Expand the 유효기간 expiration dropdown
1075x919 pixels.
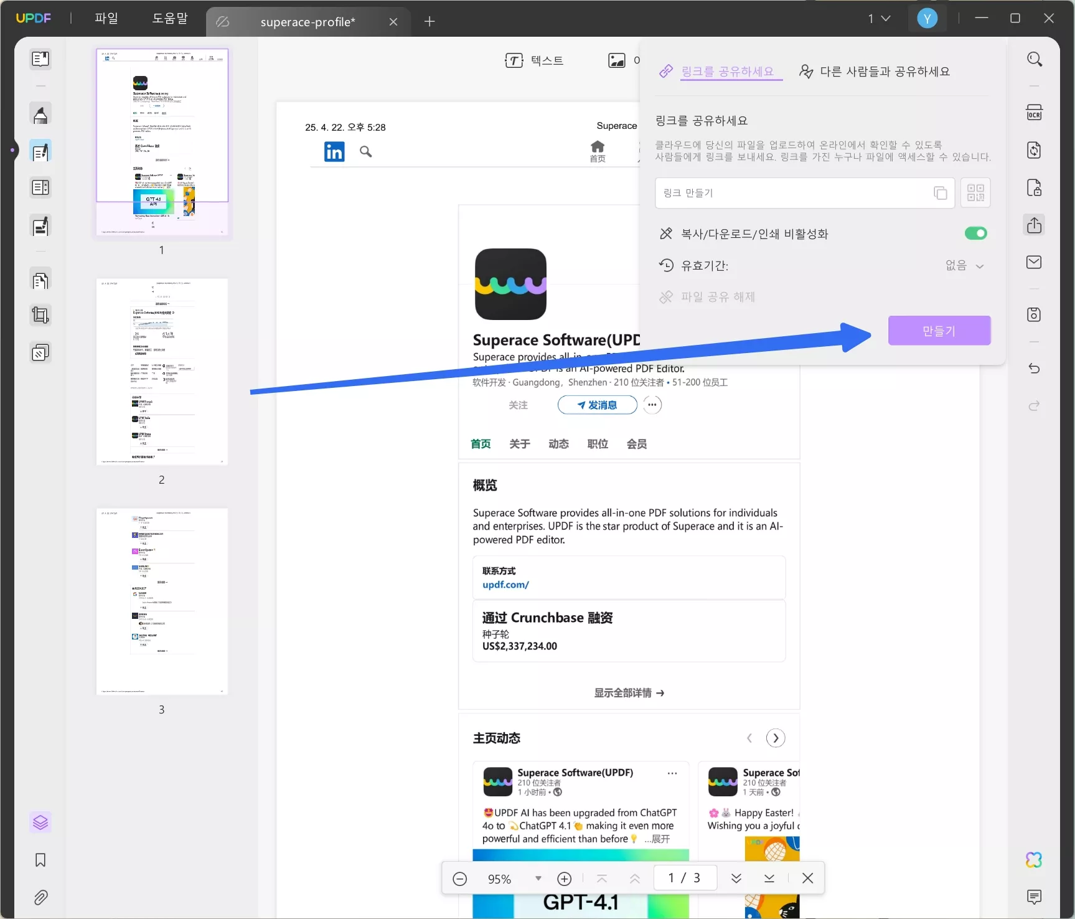(965, 266)
